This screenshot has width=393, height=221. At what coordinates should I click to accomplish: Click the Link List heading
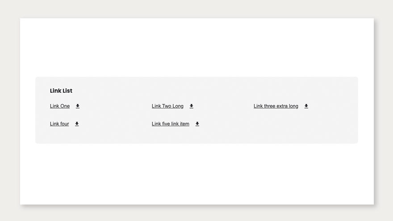pyautogui.click(x=61, y=91)
